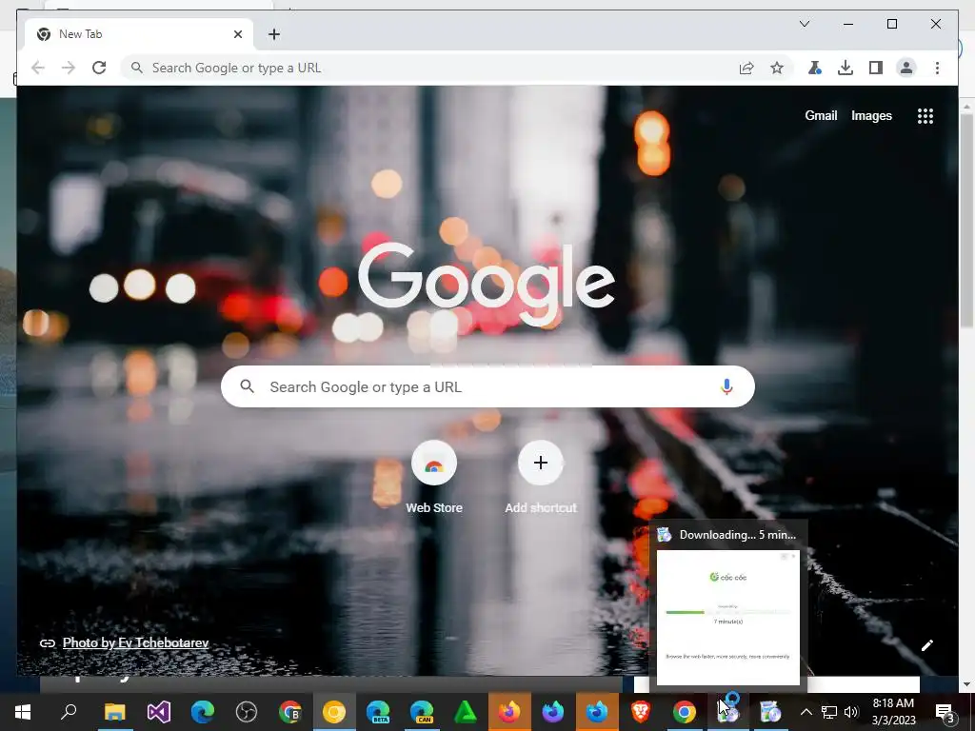This screenshot has width=975, height=731.
Task: Open the profile avatar menu
Action: [x=906, y=68]
